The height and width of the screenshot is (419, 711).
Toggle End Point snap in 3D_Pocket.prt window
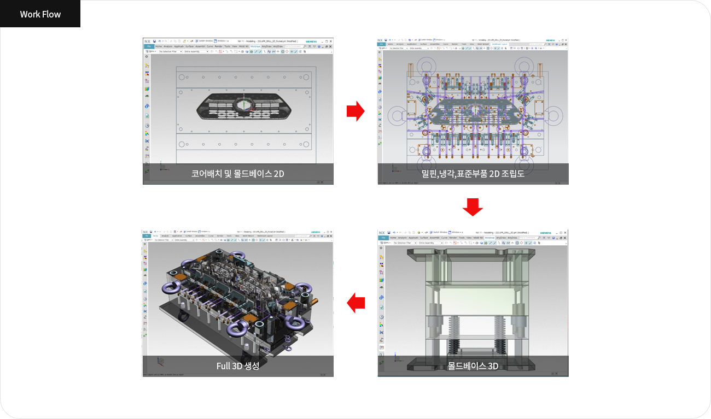(x=255, y=52)
